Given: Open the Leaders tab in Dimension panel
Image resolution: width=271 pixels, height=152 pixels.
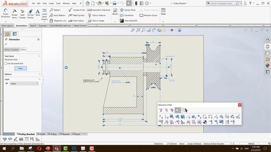Looking at the screenshot, I should pos(15,50).
